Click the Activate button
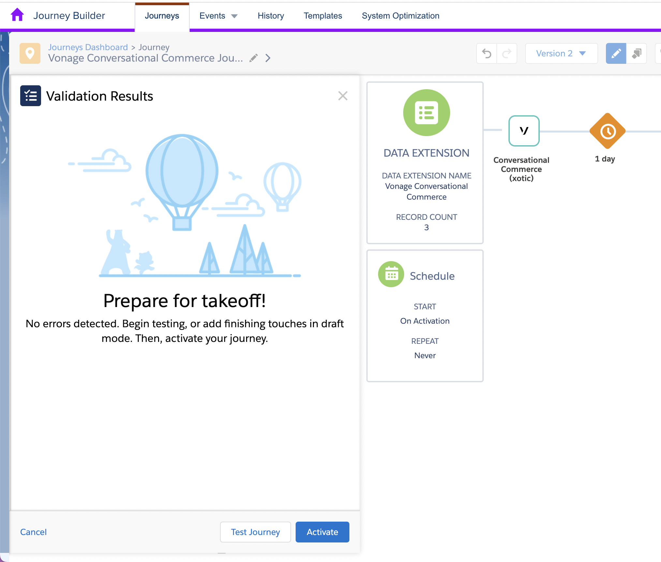Screen dimensions: 661x562 (322, 532)
